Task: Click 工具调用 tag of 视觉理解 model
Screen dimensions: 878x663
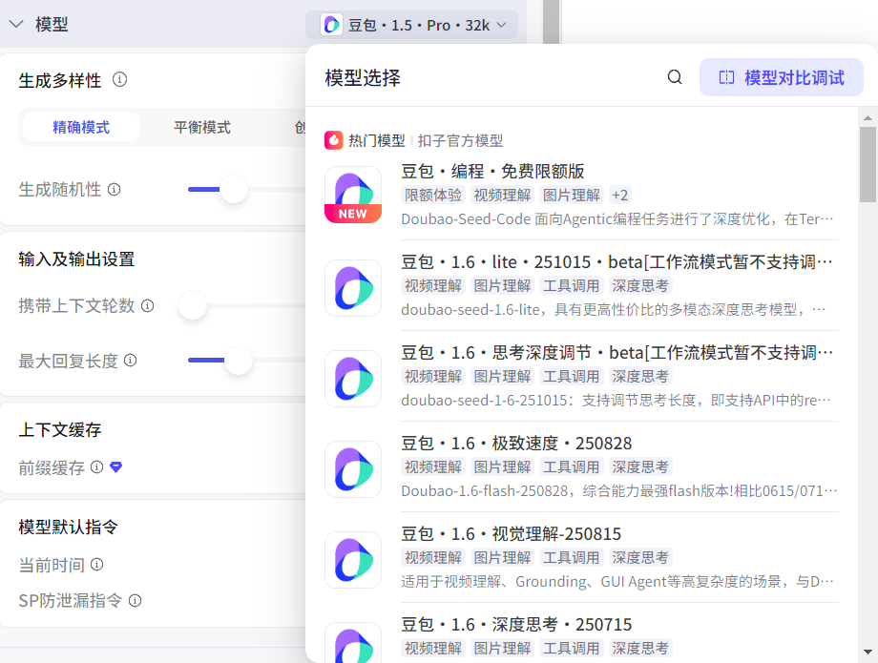Action: click(571, 558)
